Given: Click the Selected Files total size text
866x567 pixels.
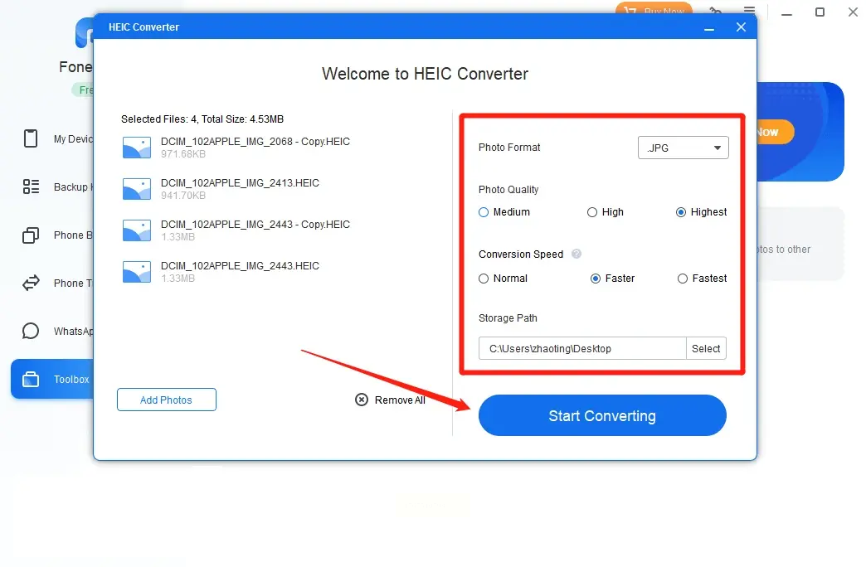Looking at the screenshot, I should point(202,119).
